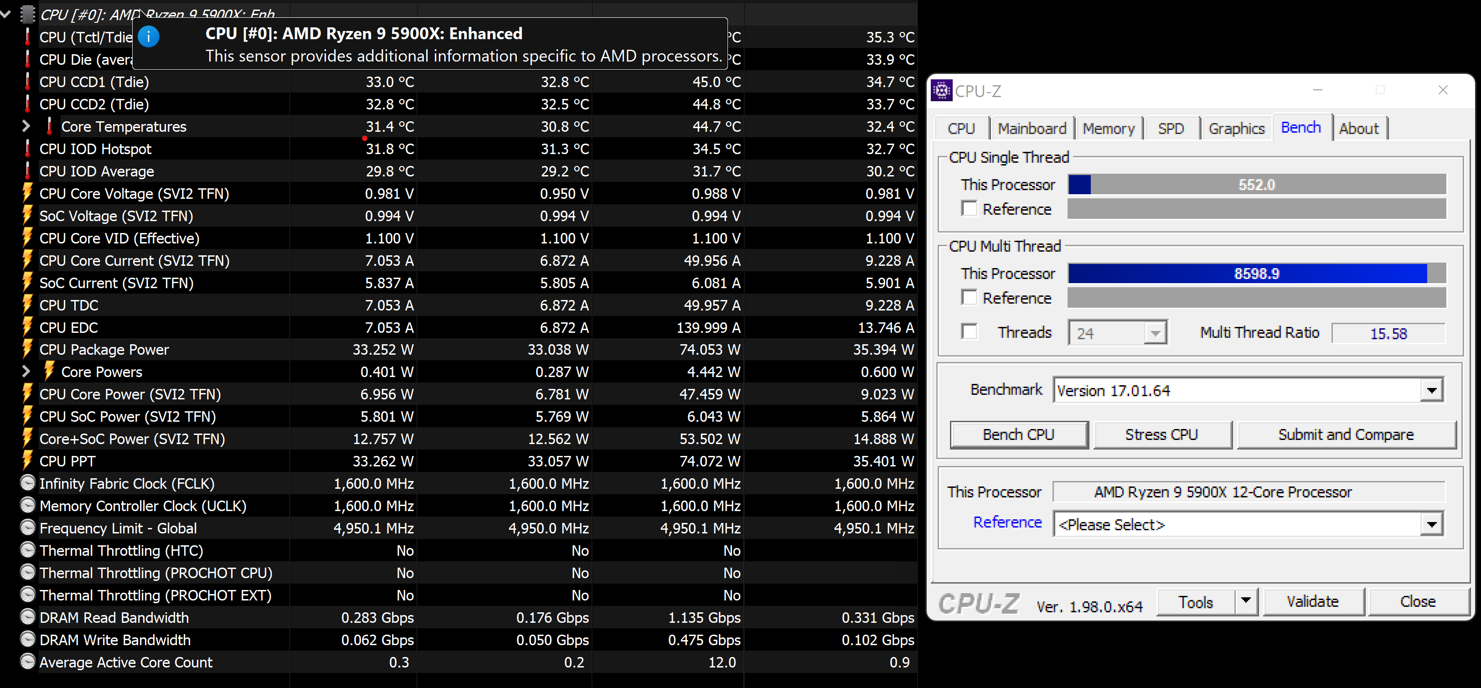Click the Tools dropdown arrow
The width and height of the screenshot is (1481, 688).
[x=1244, y=601]
